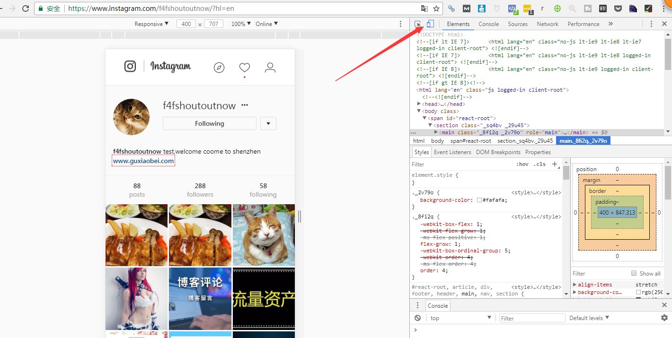Toggle the :hov element state option
The width and height of the screenshot is (672, 338).
click(x=522, y=164)
